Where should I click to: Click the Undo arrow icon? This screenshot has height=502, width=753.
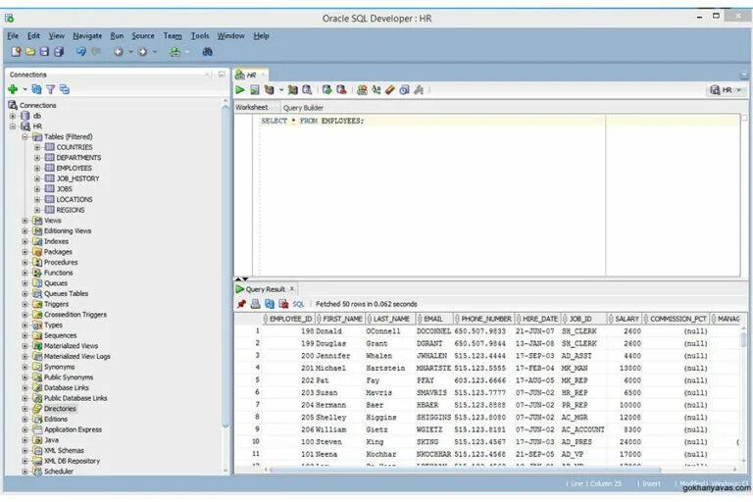[81, 51]
